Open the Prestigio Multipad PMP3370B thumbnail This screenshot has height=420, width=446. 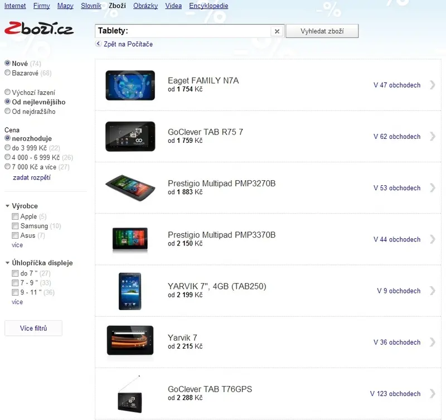(x=130, y=239)
